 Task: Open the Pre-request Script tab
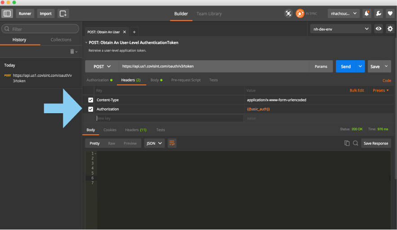point(186,80)
